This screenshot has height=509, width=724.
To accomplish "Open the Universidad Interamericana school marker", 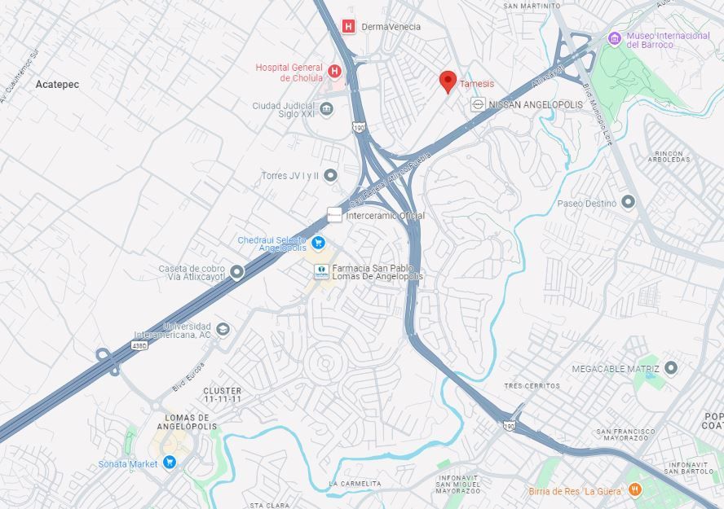I will [x=223, y=330].
